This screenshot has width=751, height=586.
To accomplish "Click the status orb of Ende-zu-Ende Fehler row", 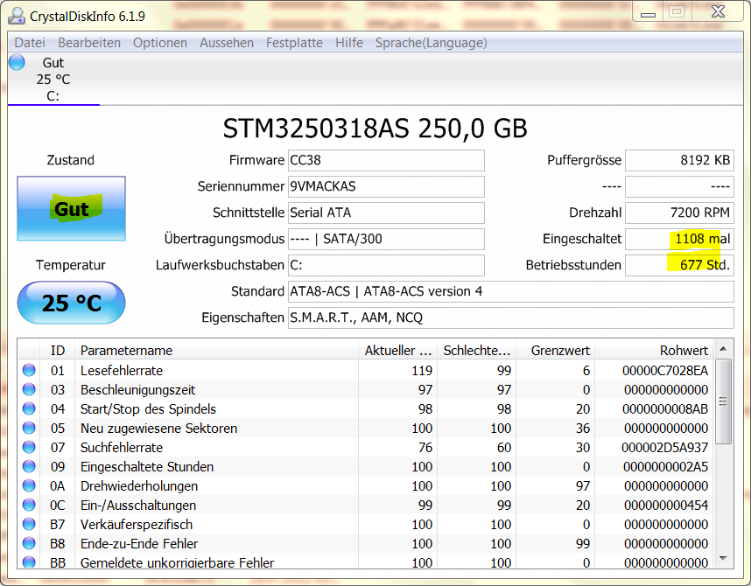I will tap(29, 543).
